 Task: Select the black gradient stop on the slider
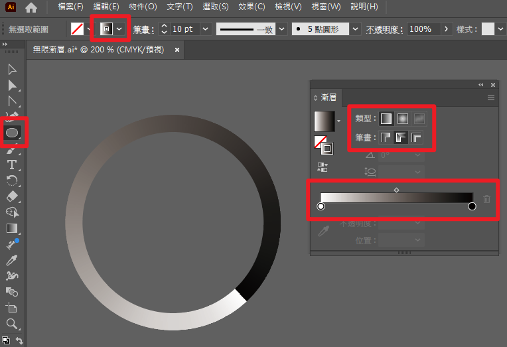[x=472, y=206]
